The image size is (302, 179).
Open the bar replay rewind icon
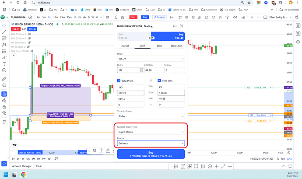coord(235,18)
